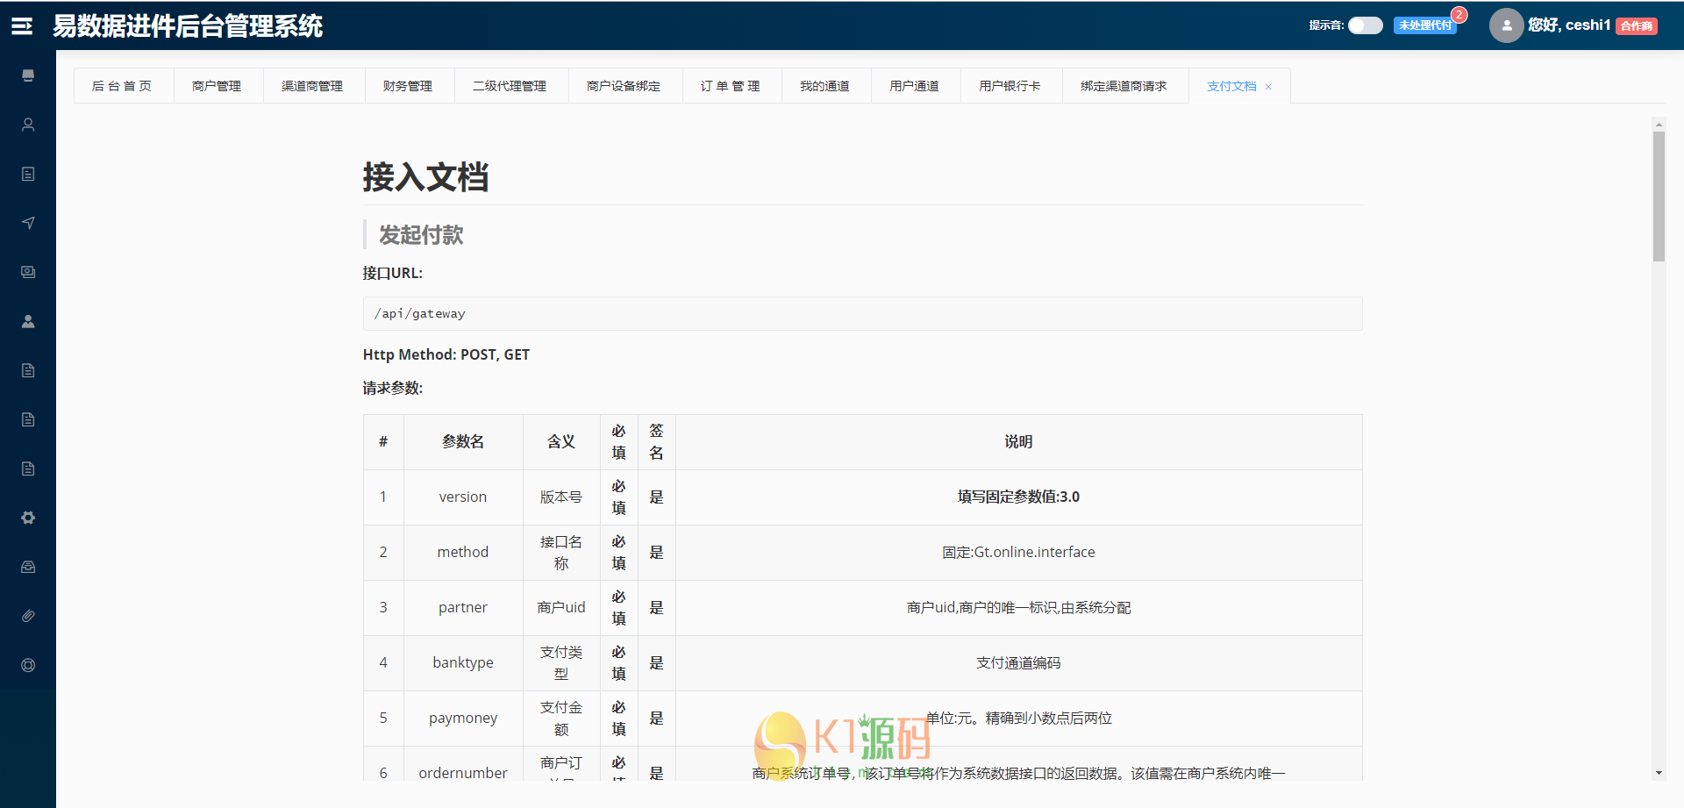Open the shop icon in sidebar
1684x808 pixels.
pyautogui.click(x=28, y=75)
